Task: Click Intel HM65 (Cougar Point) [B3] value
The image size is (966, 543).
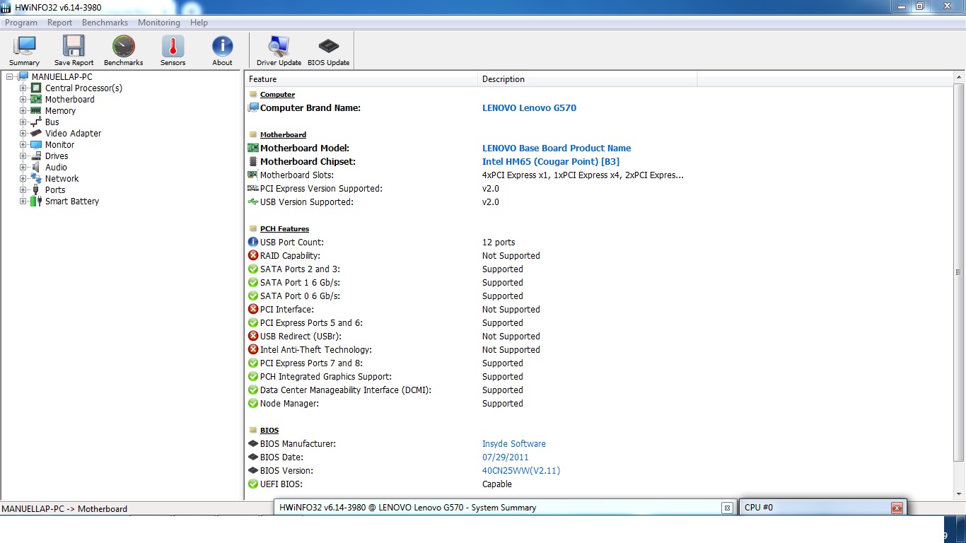Action: pyautogui.click(x=551, y=161)
